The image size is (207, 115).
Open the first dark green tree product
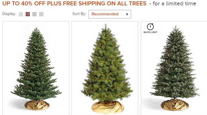(x=36, y=69)
